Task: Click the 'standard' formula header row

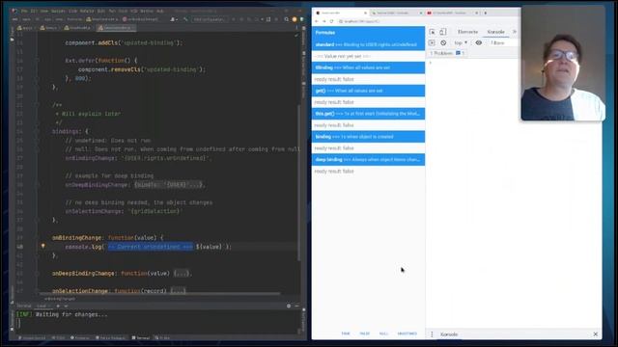Action: (x=368, y=44)
